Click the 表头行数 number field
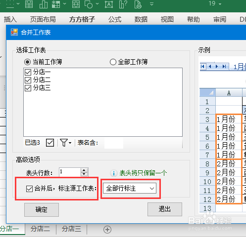 click(x=70, y=172)
